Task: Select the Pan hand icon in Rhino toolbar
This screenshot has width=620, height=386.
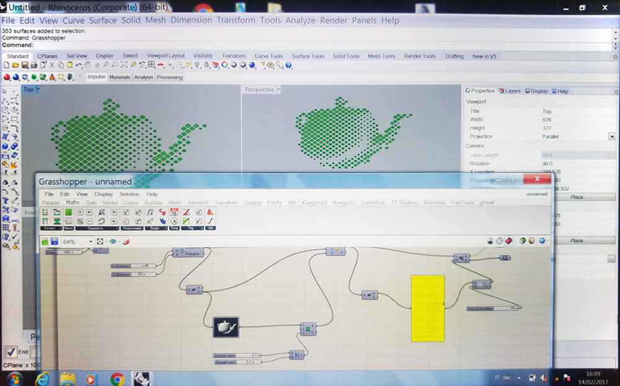Action: click(x=87, y=65)
